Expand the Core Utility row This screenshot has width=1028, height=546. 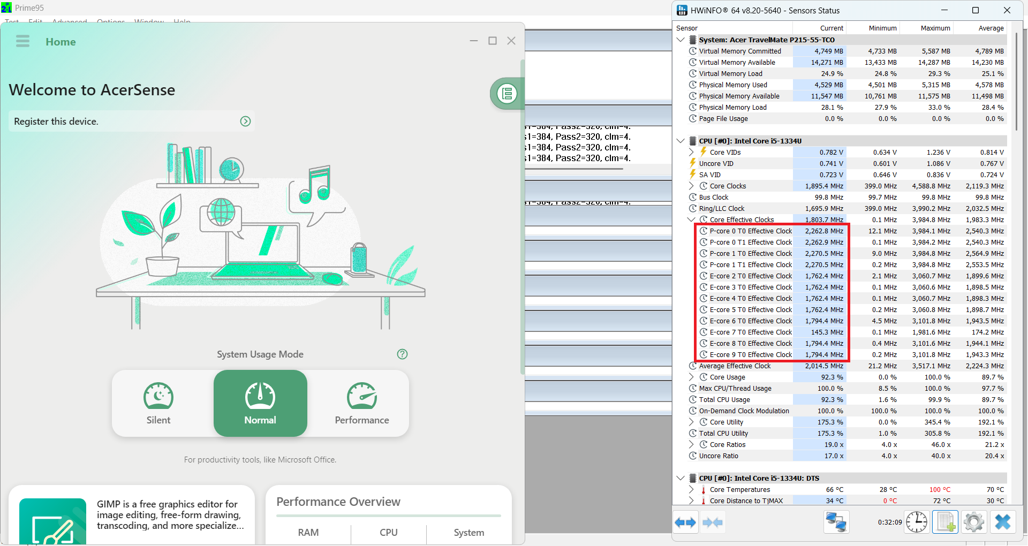tap(691, 422)
